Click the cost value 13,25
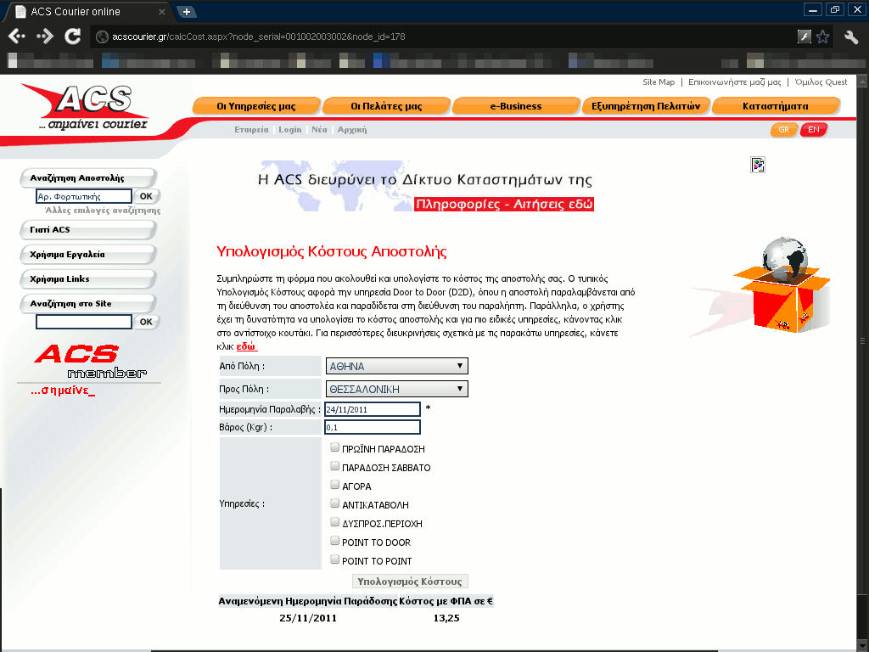The width and height of the screenshot is (869, 652). click(x=446, y=618)
